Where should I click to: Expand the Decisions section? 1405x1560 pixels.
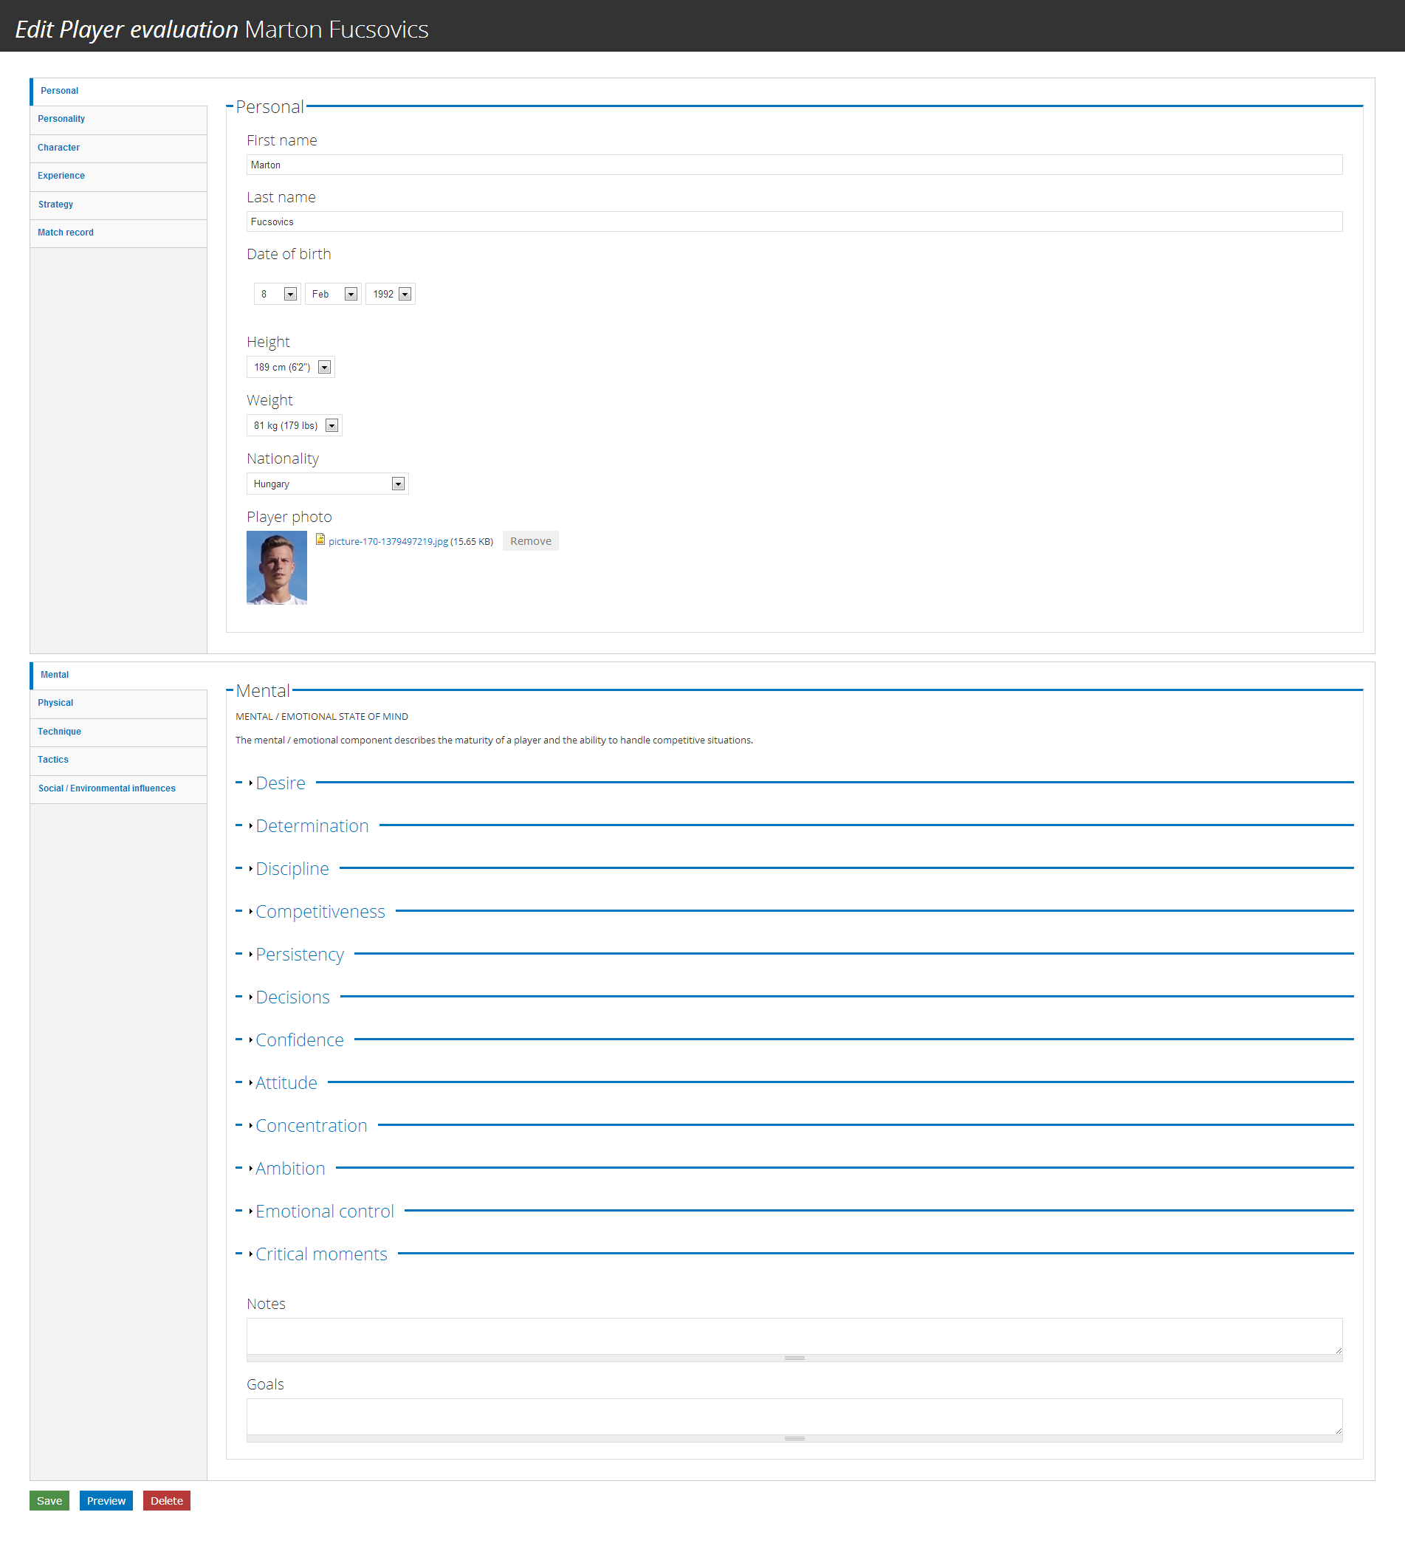[292, 998]
